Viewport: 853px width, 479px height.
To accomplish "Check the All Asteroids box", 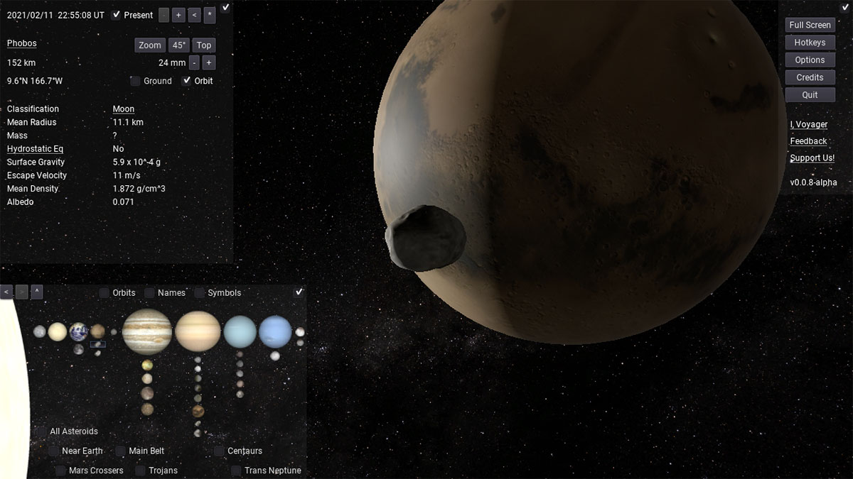I will click(x=41, y=431).
